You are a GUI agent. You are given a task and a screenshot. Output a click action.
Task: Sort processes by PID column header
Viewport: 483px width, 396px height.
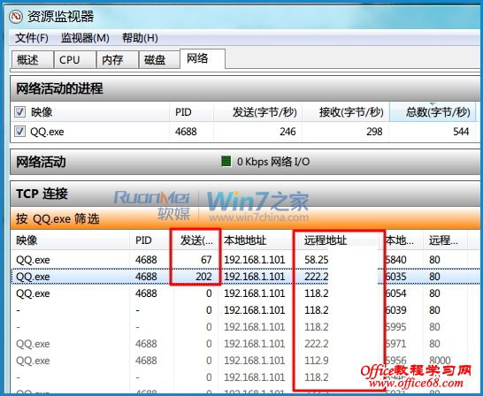pos(191,112)
